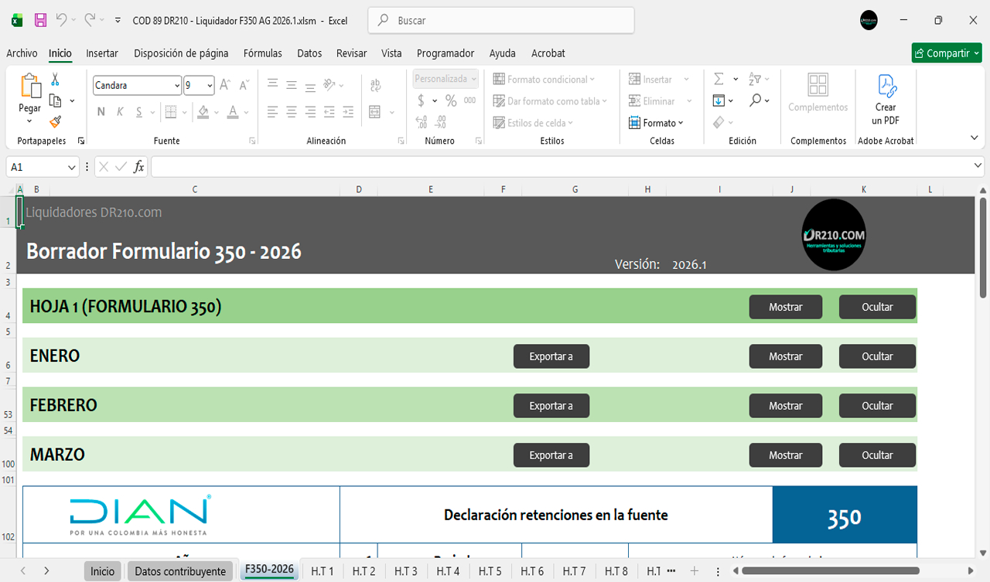This screenshot has width=990, height=582.
Task: Click the accounting dollar format icon
Action: (x=421, y=101)
